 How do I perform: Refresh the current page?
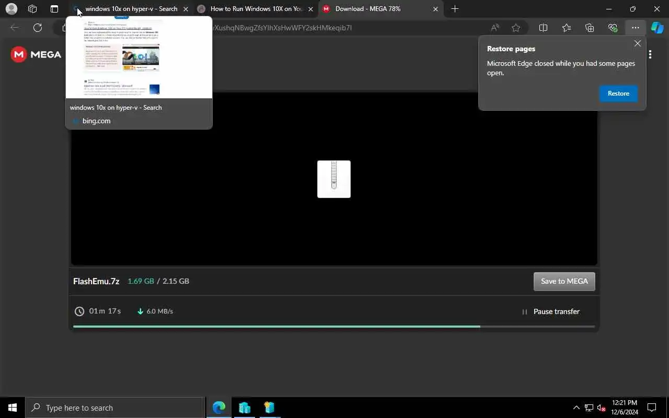[38, 28]
